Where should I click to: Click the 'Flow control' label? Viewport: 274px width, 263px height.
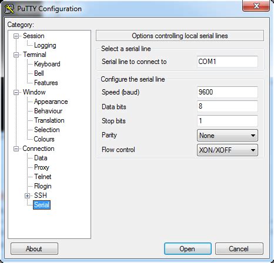pyautogui.click(x=118, y=150)
